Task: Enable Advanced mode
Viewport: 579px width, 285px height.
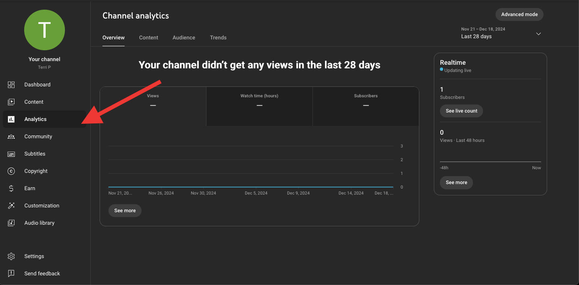Action: [519, 14]
